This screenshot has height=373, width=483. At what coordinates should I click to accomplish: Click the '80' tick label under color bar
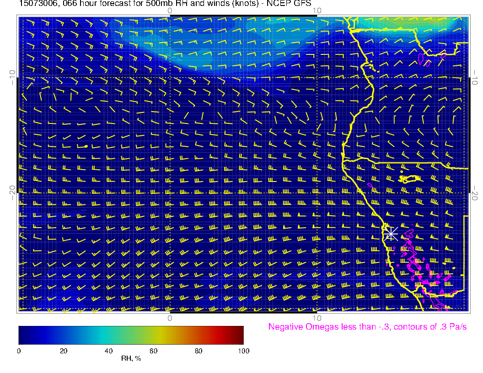pos(199,351)
